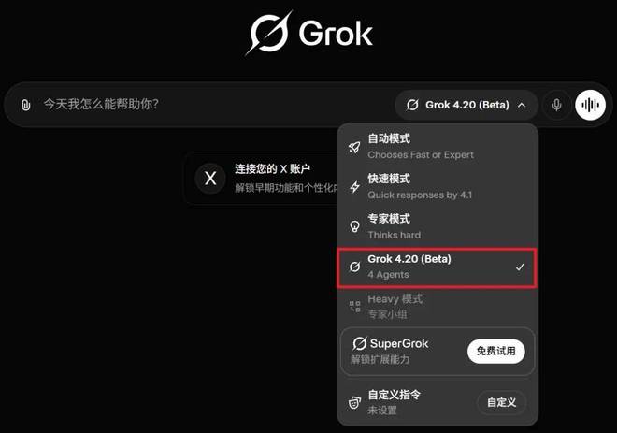Select Grok 4.20 (Beta) 4 Agents entry
The width and height of the screenshot is (617, 433).
point(438,267)
